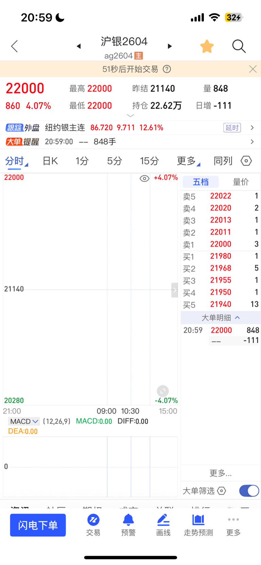
Task: Open the 画线 drawing tool
Action: [163, 525]
